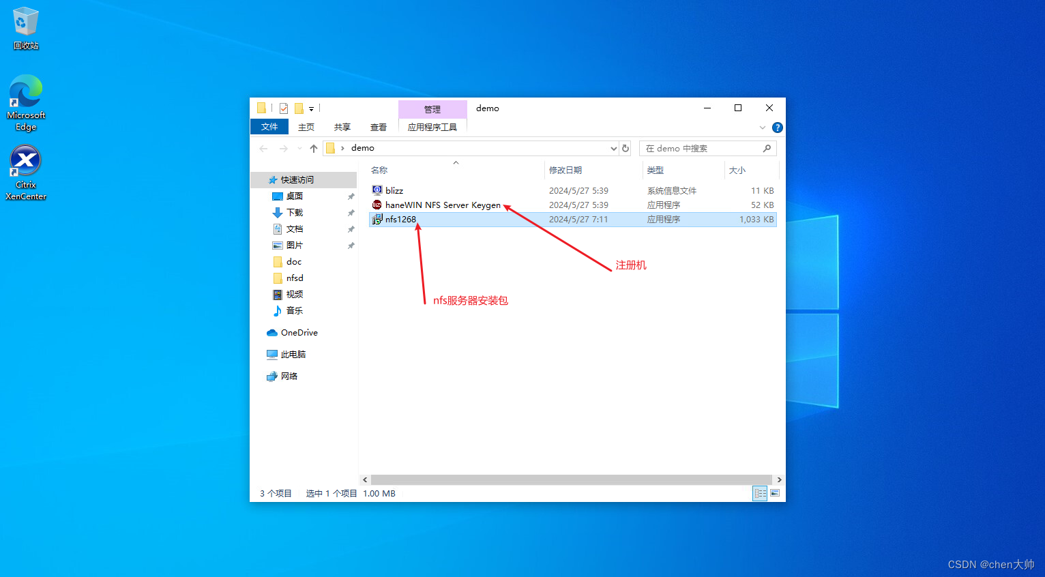Go forward with the Forward arrow
This screenshot has width=1045, height=577.
[x=284, y=148]
